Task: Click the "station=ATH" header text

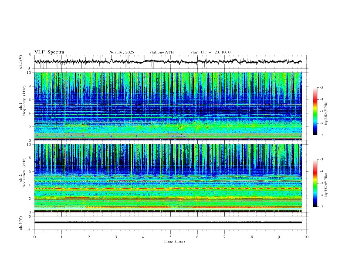Action: tap(162, 52)
